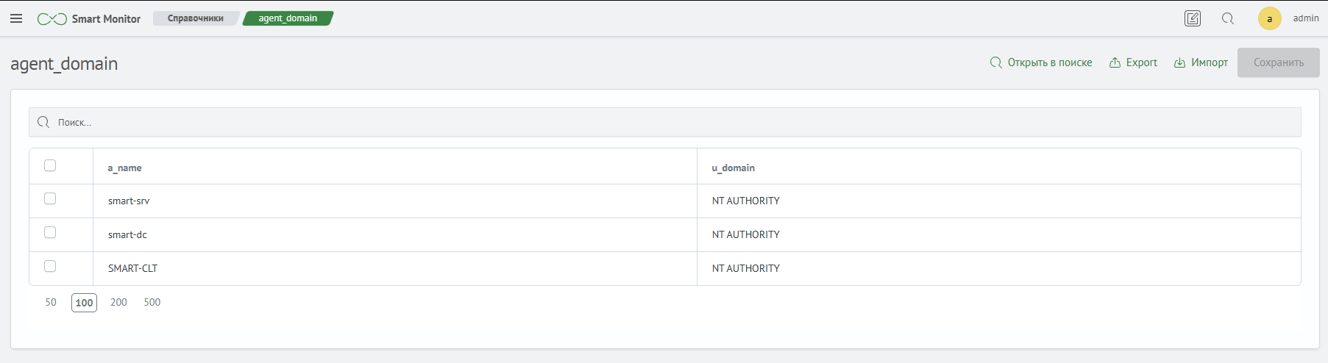1328x363 pixels.
Task: Check the smart-dc row checkbox
Action: coord(50,232)
